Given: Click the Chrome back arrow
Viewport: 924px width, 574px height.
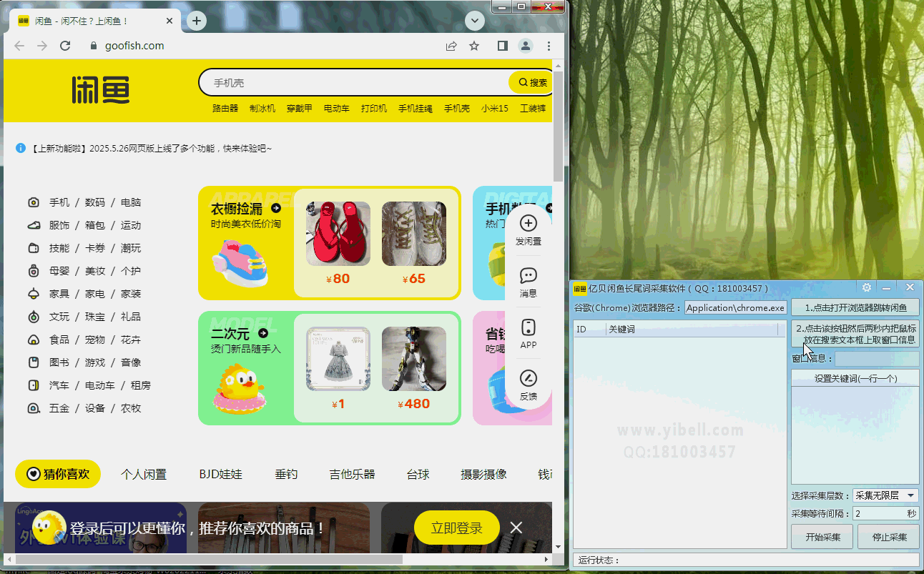Looking at the screenshot, I should (19, 46).
